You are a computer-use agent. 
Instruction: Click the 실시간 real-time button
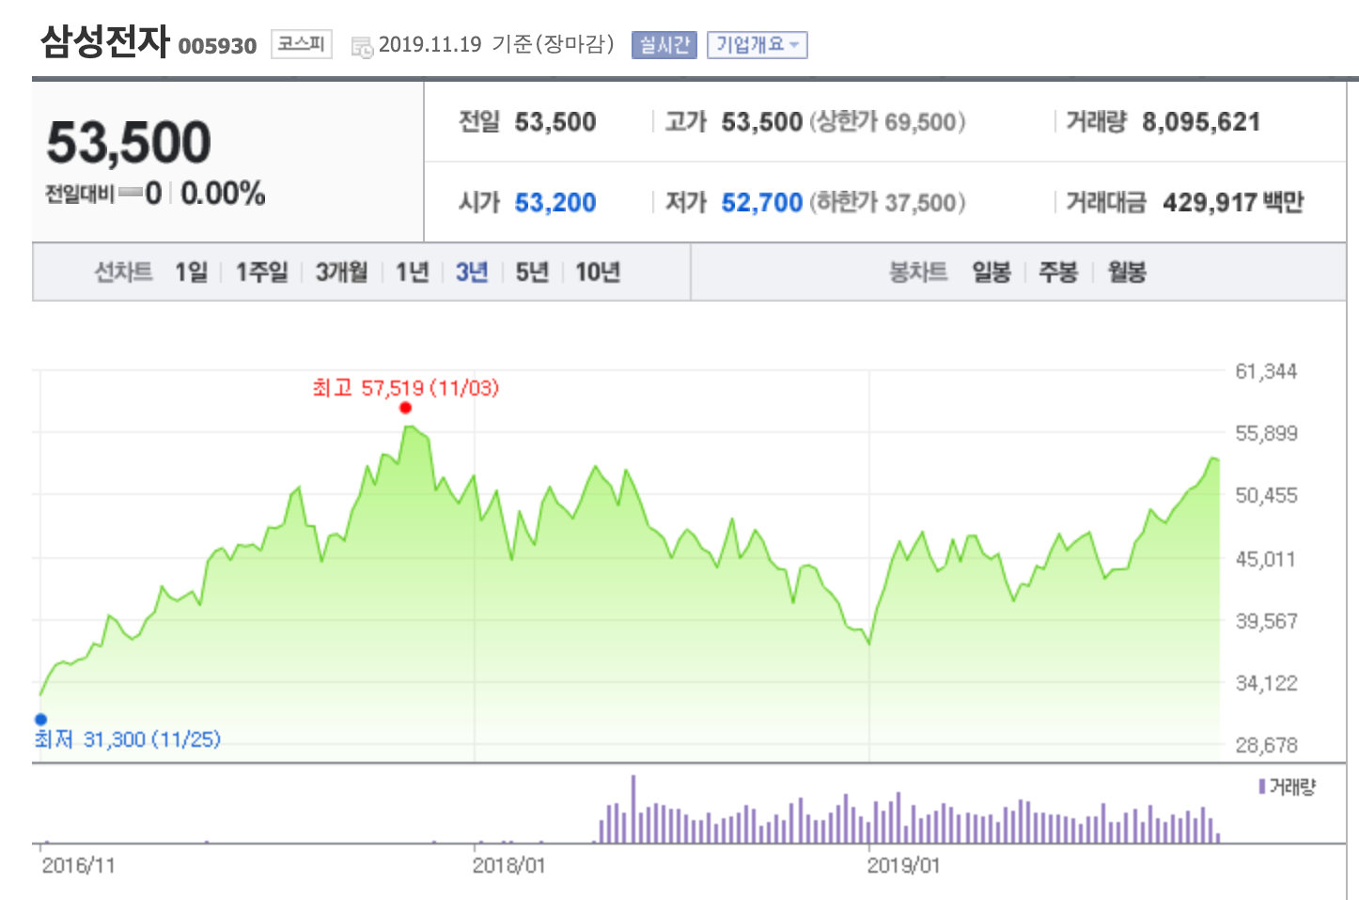click(664, 45)
